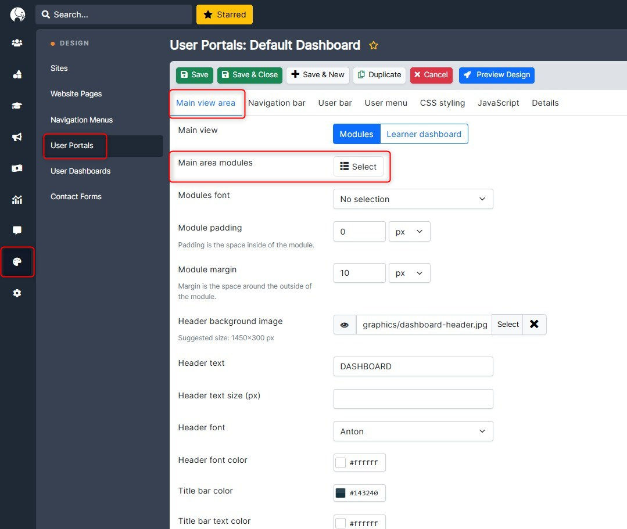This screenshot has width=627, height=529.
Task: Open the Header font Anton dropdown
Action: 413,431
